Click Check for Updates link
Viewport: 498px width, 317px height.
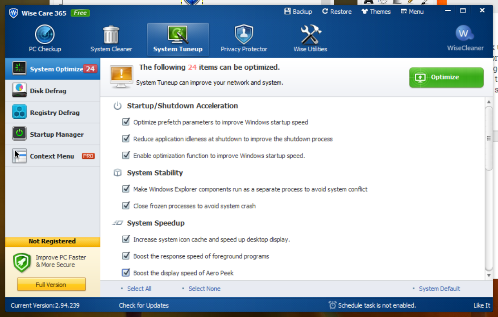point(144,305)
